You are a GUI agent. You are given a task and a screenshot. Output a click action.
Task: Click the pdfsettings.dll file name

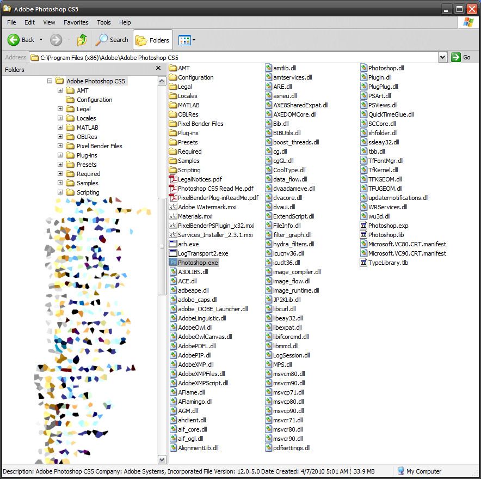pyautogui.click(x=292, y=448)
